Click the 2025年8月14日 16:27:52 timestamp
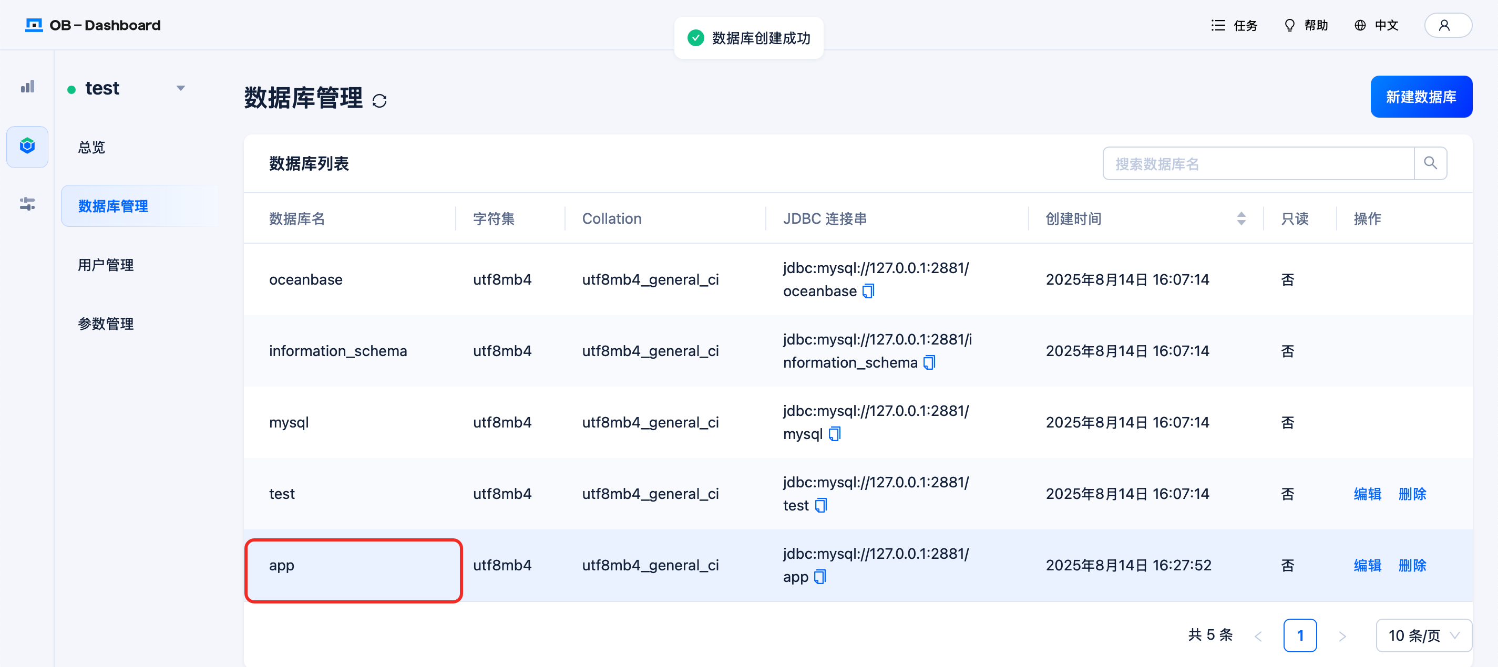1498x667 pixels. tap(1128, 565)
